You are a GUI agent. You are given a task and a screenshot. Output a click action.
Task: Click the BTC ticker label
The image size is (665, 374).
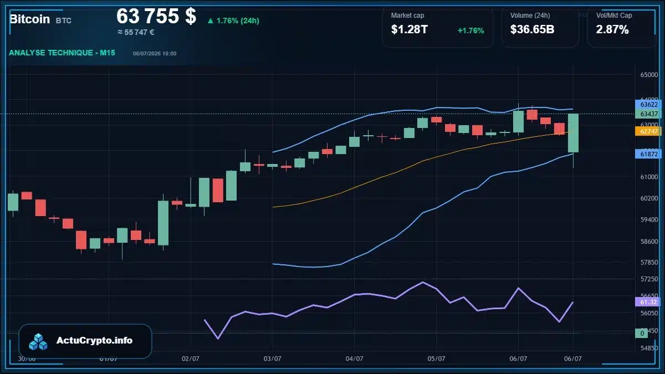click(64, 21)
